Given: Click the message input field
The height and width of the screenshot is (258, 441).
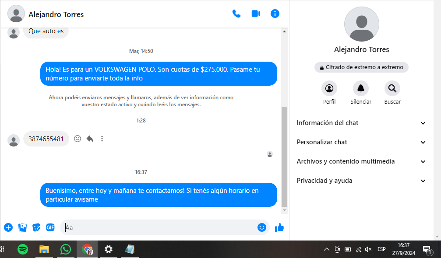Looking at the screenshot, I should pos(158,227).
